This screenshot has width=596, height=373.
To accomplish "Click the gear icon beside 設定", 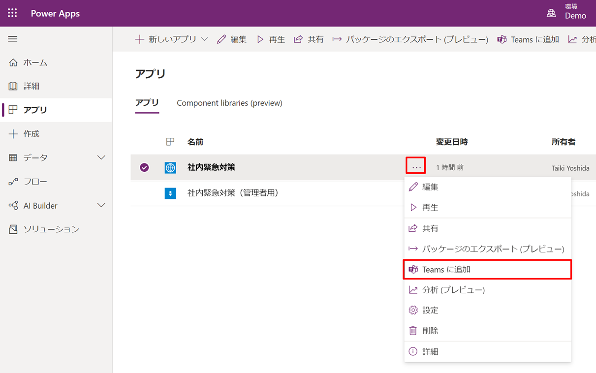I will point(413,310).
